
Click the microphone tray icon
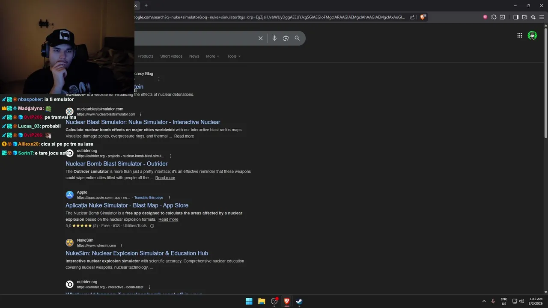point(493,301)
